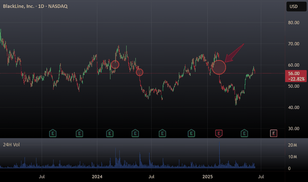Click the 50.00 price axis label

click(294, 86)
